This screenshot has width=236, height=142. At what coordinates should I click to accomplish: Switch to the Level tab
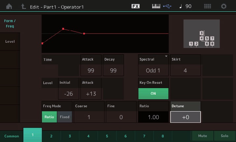point(10,41)
